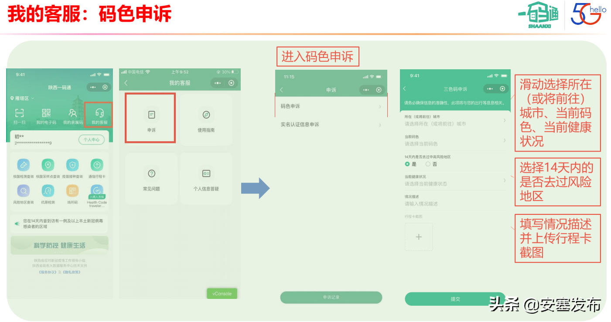Open the 实名认证信息申诉 list row
Image resolution: width=611 pixels, height=322 pixels.
coord(331,125)
